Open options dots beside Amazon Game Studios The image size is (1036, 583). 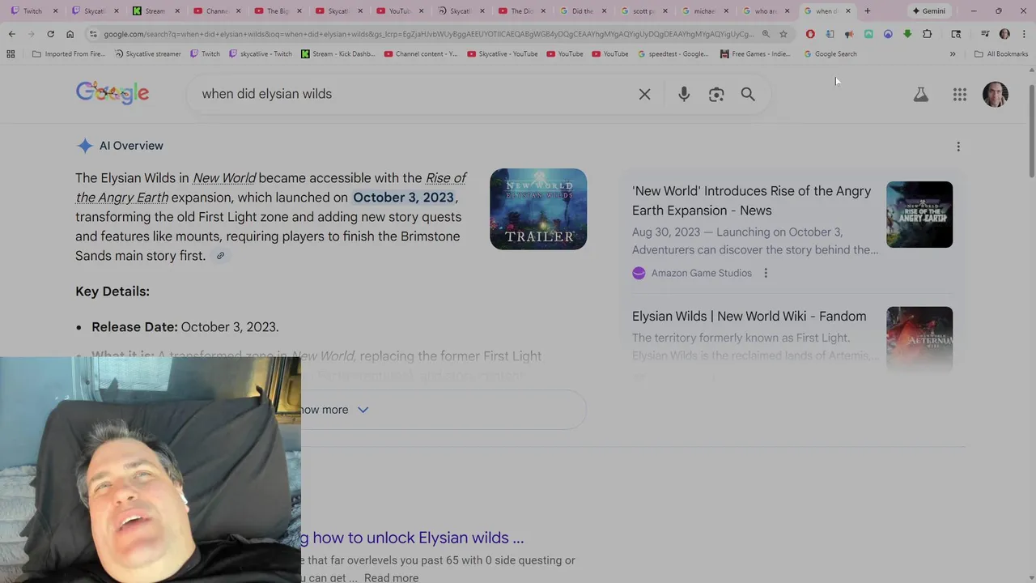click(766, 273)
